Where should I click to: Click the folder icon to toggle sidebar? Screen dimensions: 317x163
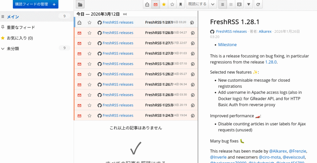(80, 5)
